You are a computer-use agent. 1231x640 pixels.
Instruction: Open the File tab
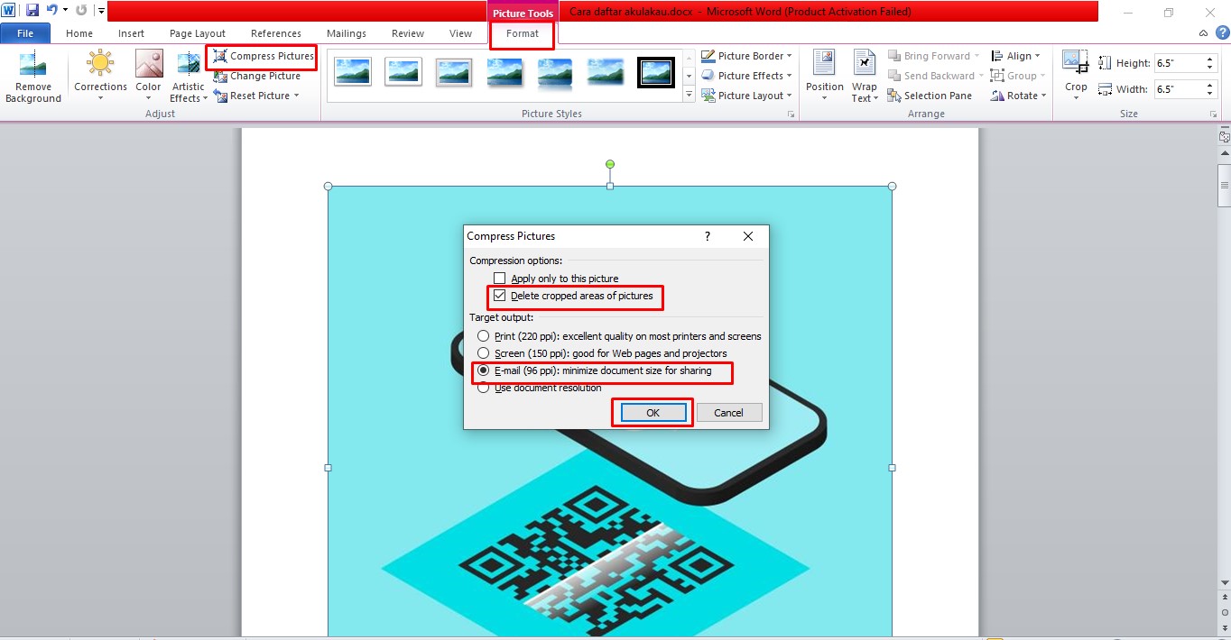click(25, 33)
